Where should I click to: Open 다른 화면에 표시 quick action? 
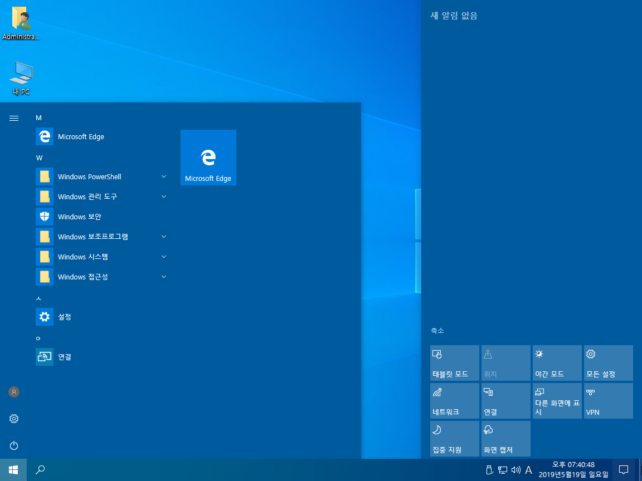tap(557, 401)
